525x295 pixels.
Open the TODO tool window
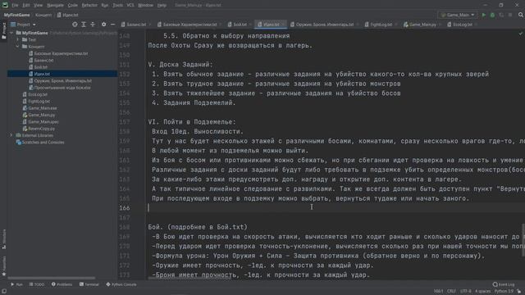point(36,284)
